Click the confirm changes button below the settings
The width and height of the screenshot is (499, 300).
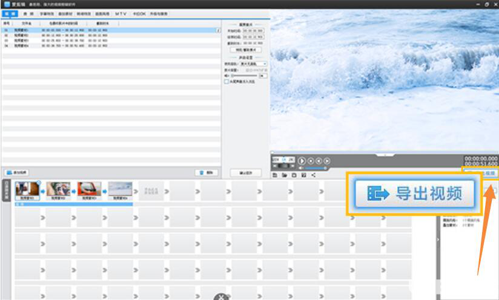246,173
